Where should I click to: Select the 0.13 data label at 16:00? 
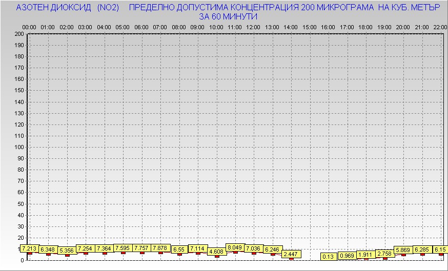point(329,256)
